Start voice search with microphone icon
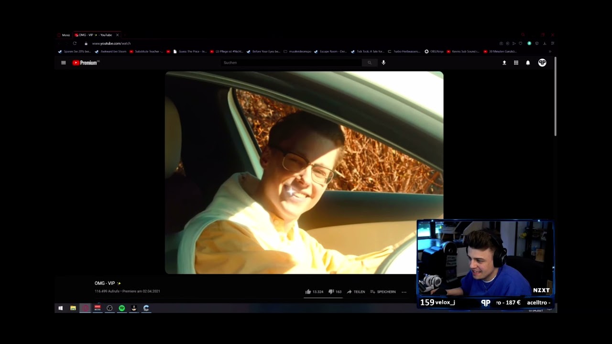612x344 pixels. click(x=383, y=63)
